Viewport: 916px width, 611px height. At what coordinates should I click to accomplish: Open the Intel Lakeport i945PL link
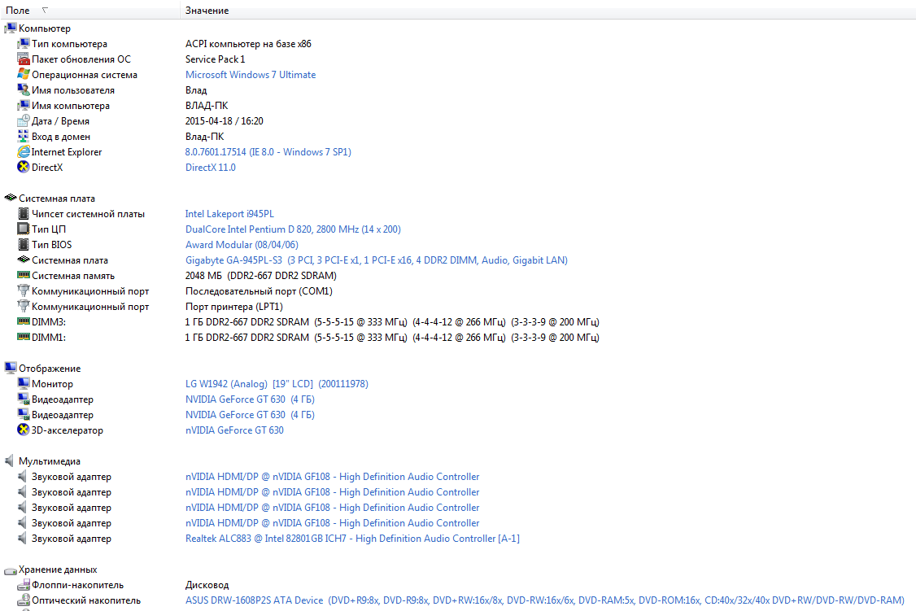click(x=229, y=214)
